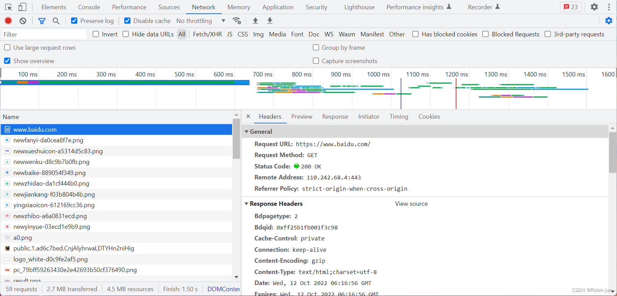617x296 pixels.
Task: Toggle the device toolbar icon
Action: pyautogui.click(x=22, y=7)
